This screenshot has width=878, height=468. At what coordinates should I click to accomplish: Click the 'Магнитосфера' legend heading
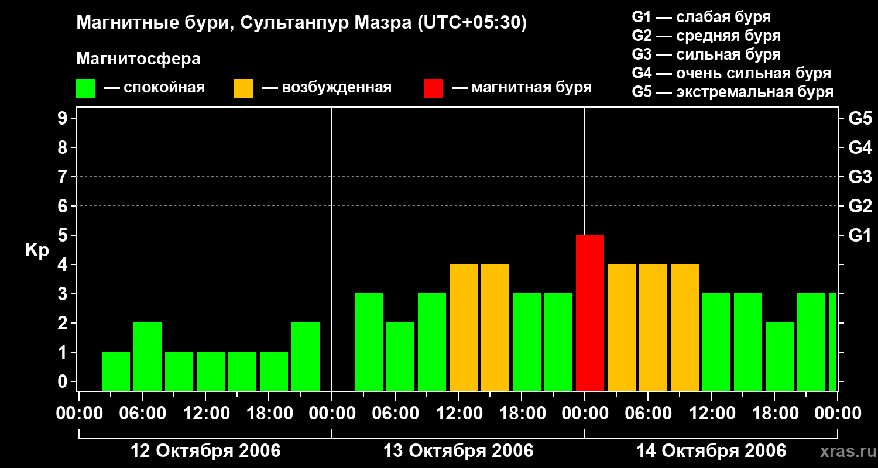[x=138, y=59]
